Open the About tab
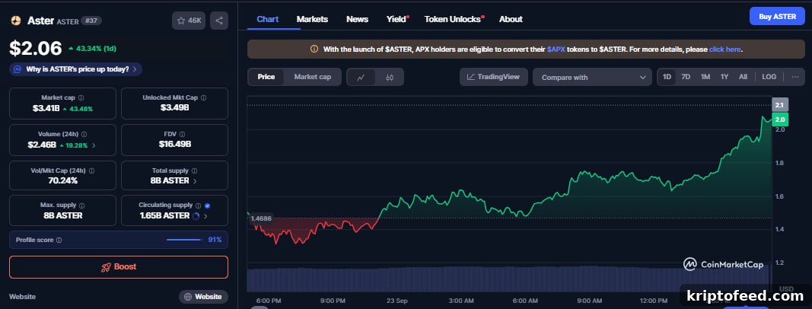Viewport: 812px width, 309px height. tap(511, 19)
